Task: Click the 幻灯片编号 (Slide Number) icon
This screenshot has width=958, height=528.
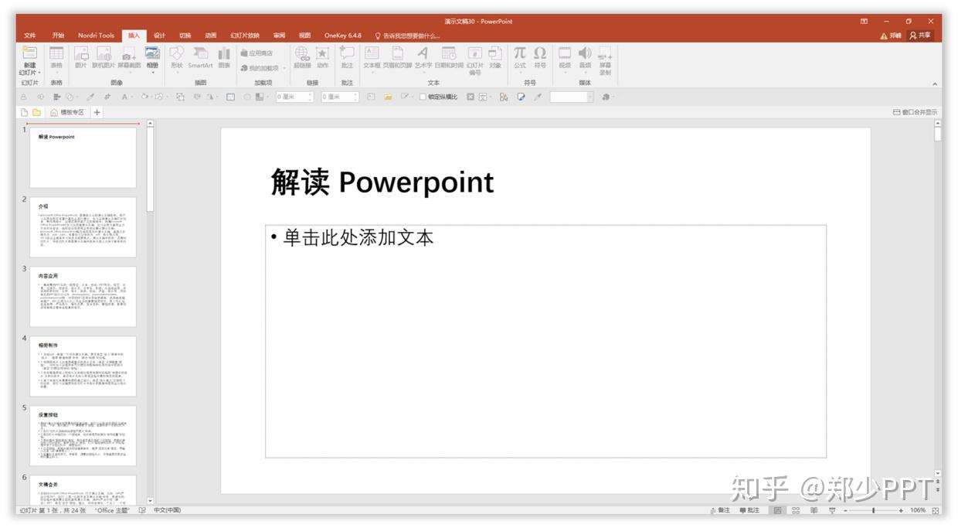Action: click(x=474, y=53)
